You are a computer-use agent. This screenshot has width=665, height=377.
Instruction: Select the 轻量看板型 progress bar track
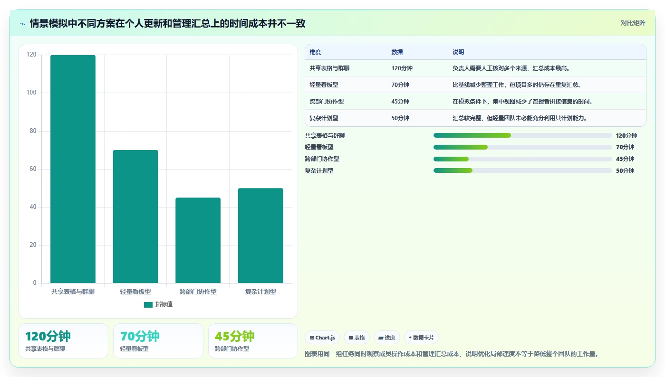coord(523,147)
